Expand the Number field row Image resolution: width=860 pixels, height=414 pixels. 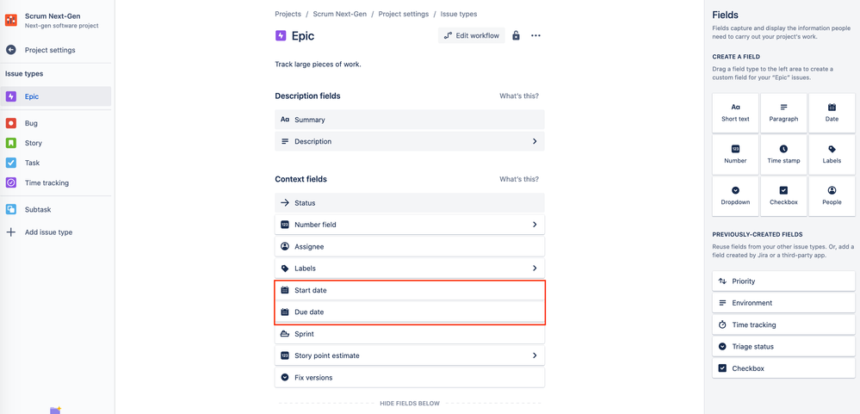[x=410, y=225]
